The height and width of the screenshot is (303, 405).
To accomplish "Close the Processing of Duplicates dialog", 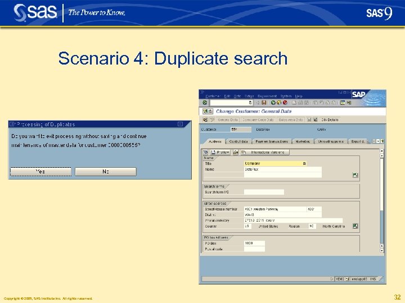I will click(x=181, y=124).
